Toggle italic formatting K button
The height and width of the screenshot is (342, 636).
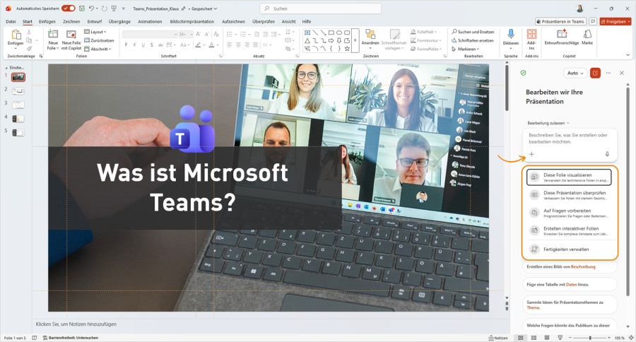coord(135,45)
